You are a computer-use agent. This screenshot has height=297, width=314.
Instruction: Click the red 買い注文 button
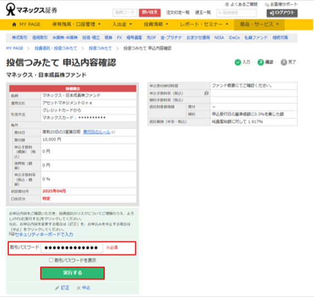(x=150, y=13)
